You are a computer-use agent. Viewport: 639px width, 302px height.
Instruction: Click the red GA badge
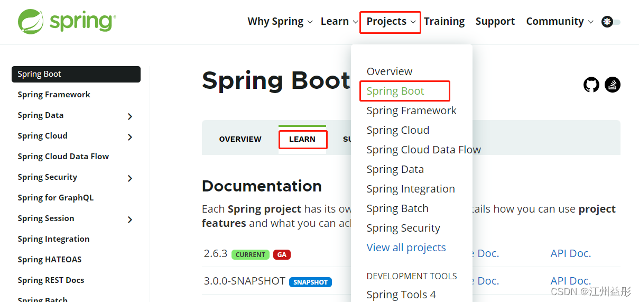[282, 254]
